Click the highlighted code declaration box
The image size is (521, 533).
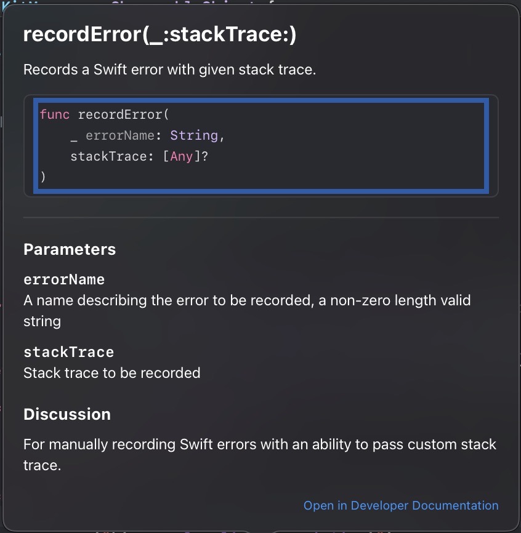262,145
